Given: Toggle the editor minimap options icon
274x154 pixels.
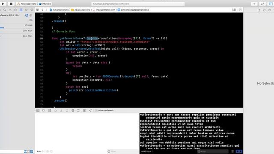Looking at the screenshot, I should (x=234, y=10).
